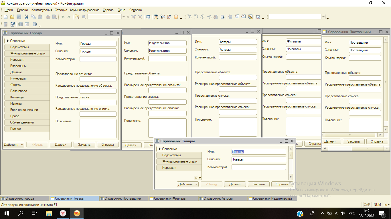This screenshot has width=391, height=219.
Task: Click the Open file toolbar icon
Action: point(12,17)
